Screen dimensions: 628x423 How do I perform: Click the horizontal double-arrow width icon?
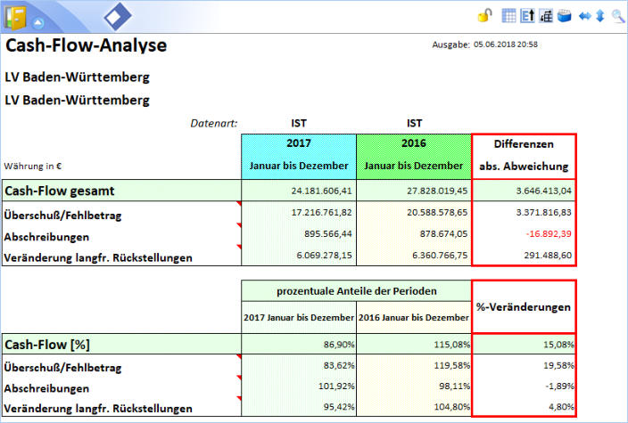[584, 15]
